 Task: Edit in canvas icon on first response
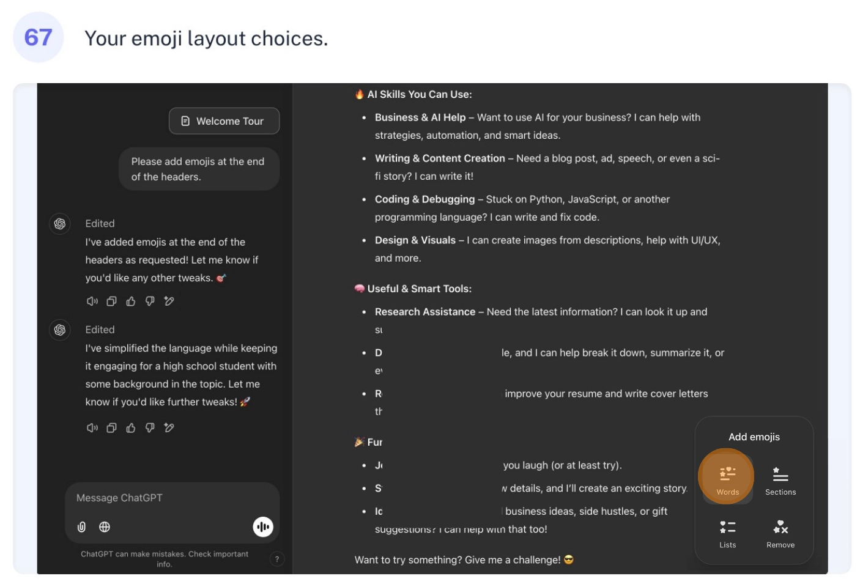pyautogui.click(x=169, y=301)
